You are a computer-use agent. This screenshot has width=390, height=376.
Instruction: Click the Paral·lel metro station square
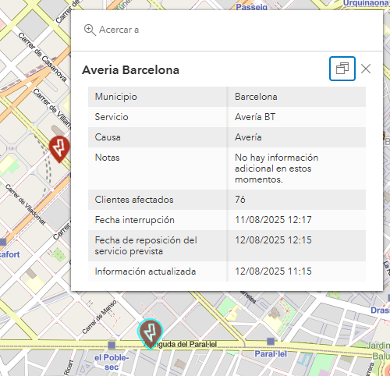[x=271, y=342]
